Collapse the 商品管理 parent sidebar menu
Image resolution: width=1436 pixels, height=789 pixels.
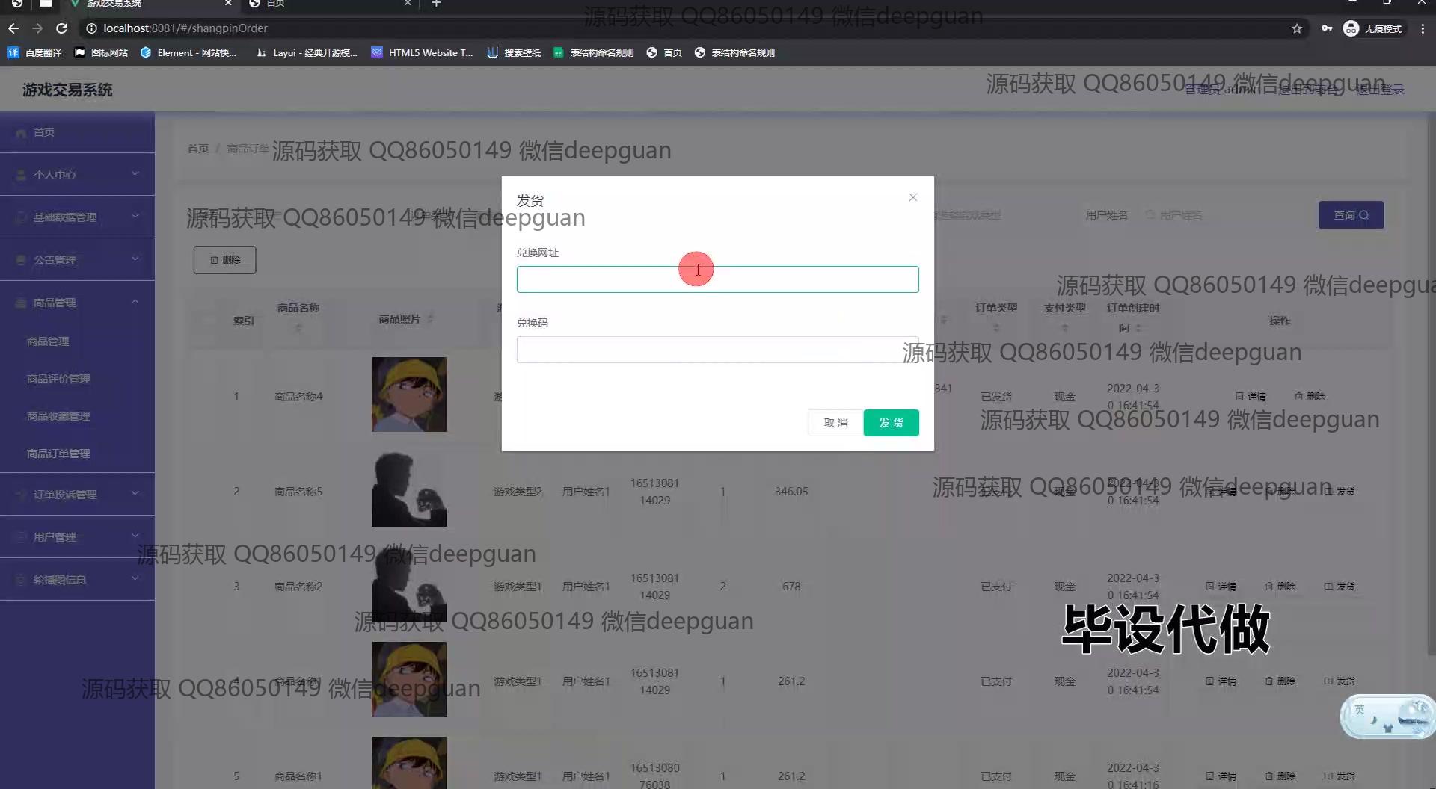tap(77, 302)
